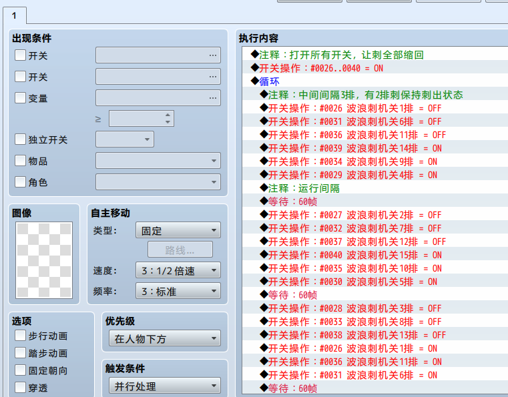Select 波浪刺机关9排 = ON command

[375, 161]
